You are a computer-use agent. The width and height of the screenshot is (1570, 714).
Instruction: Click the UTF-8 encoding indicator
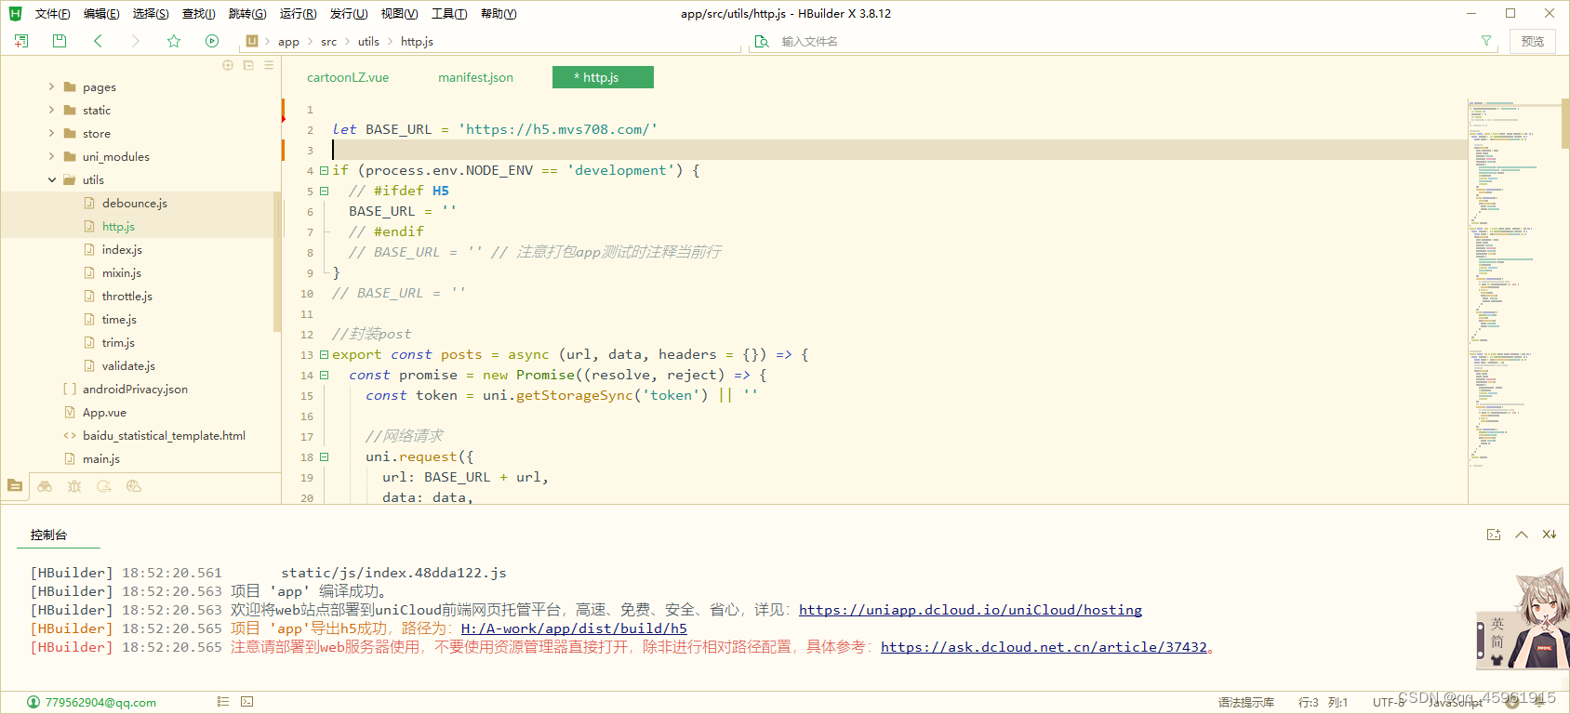click(x=1389, y=703)
